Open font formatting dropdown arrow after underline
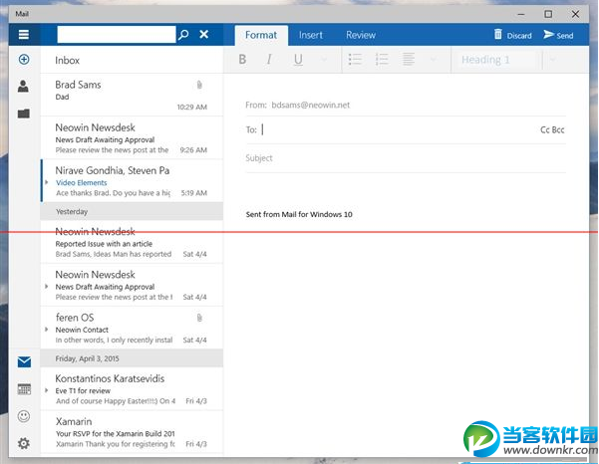 pyautogui.click(x=324, y=60)
